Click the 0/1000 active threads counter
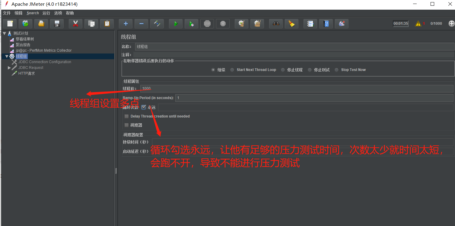Screen dimensions: 455x226 click(x=436, y=24)
